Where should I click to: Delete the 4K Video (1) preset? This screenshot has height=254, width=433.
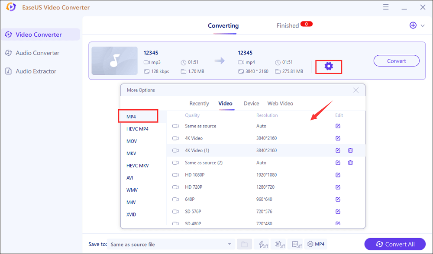tap(350, 150)
